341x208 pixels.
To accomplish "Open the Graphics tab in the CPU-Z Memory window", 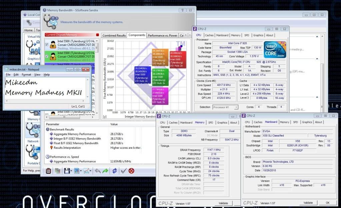I will [x=222, y=122].
